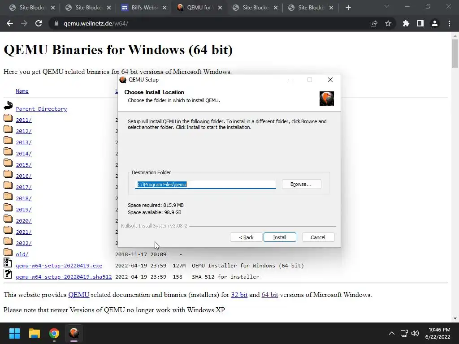Image resolution: width=459 pixels, height=344 pixels.
Task: Cancel the QEMU Setup wizard
Action: pos(318,237)
